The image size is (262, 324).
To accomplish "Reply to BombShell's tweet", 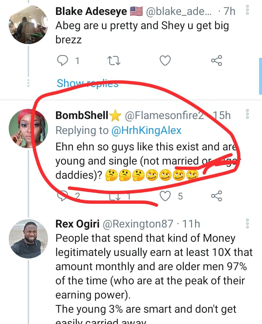I will [63, 197].
